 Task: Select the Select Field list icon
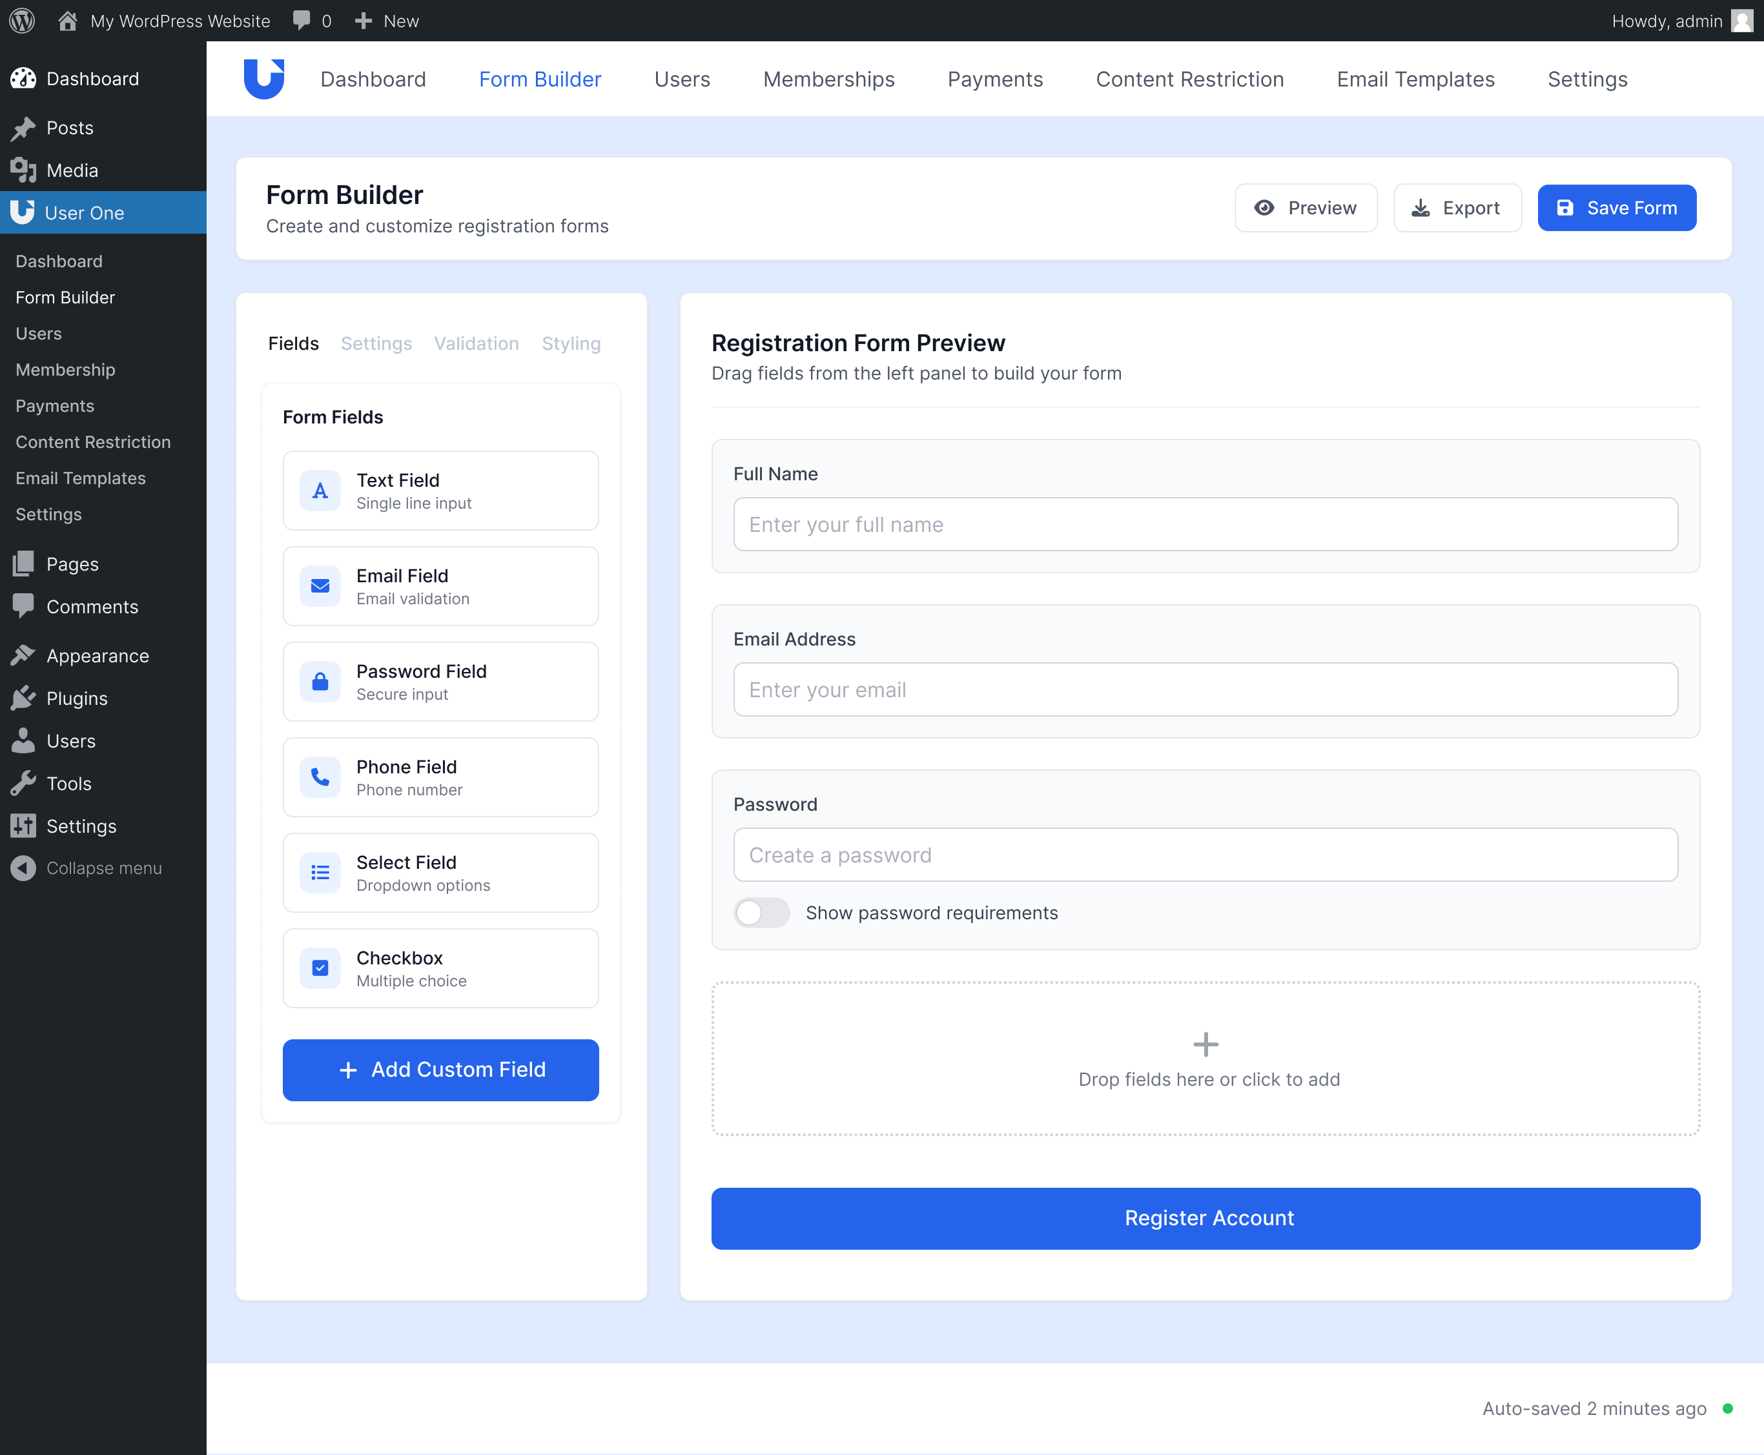(x=320, y=873)
